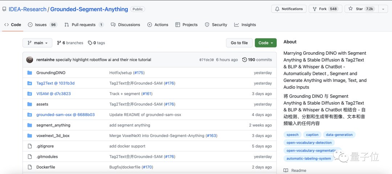
Task: Click the Go to file button
Action: [x=239, y=43]
